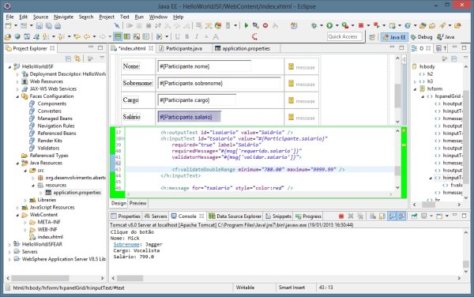The height and width of the screenshot is (297, 474).
Task: Click the Save All toolbar icon
Action: click(48, 26)
